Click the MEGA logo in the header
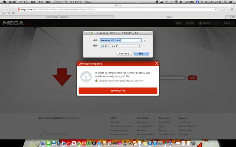This screenshot has height=147, width=236. point(13,23)
